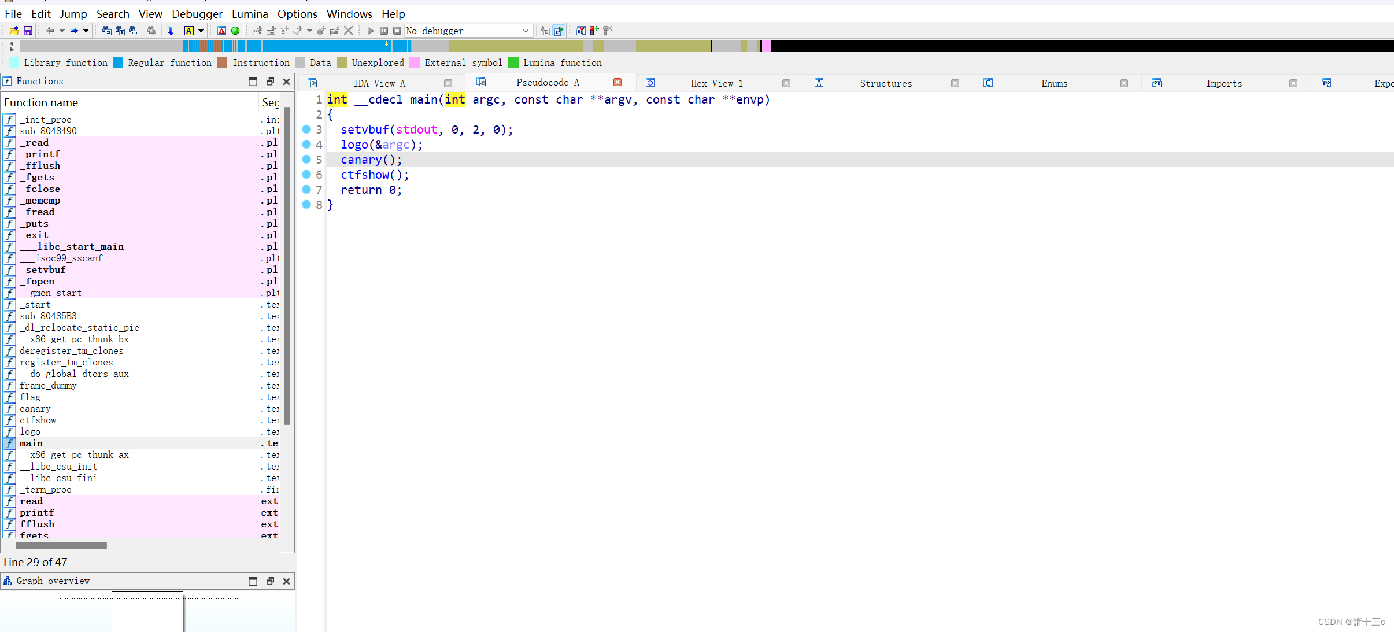Start the process with the play button
The height and width of the screenshot is (632, 1394).
[x=370, y=31]
